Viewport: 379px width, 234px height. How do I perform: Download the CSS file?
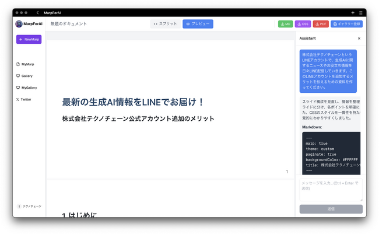(303, 24)
